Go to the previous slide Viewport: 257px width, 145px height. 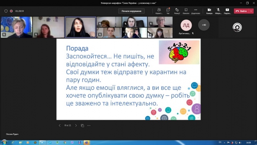[59, 125]
